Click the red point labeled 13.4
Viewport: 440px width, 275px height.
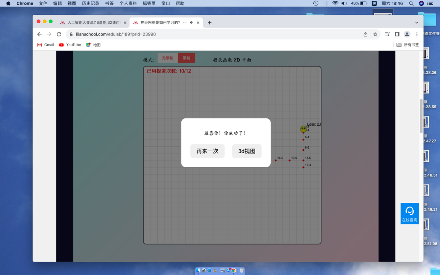pyautogui.click(x=303, y=168)
